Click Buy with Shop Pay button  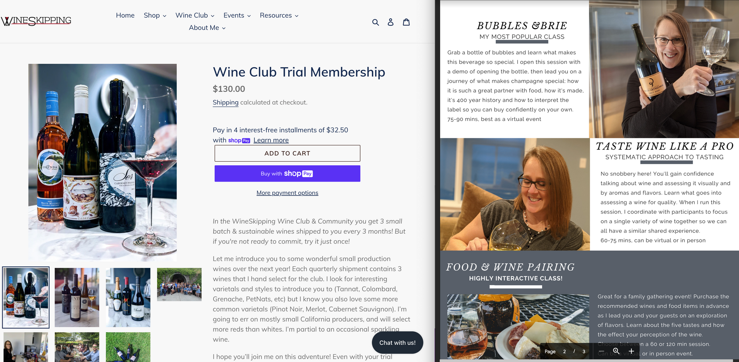(287, 173)
